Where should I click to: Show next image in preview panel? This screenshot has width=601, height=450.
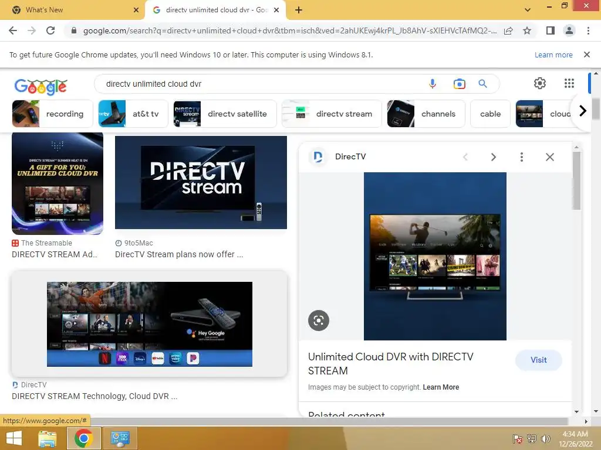click(493, 157)
